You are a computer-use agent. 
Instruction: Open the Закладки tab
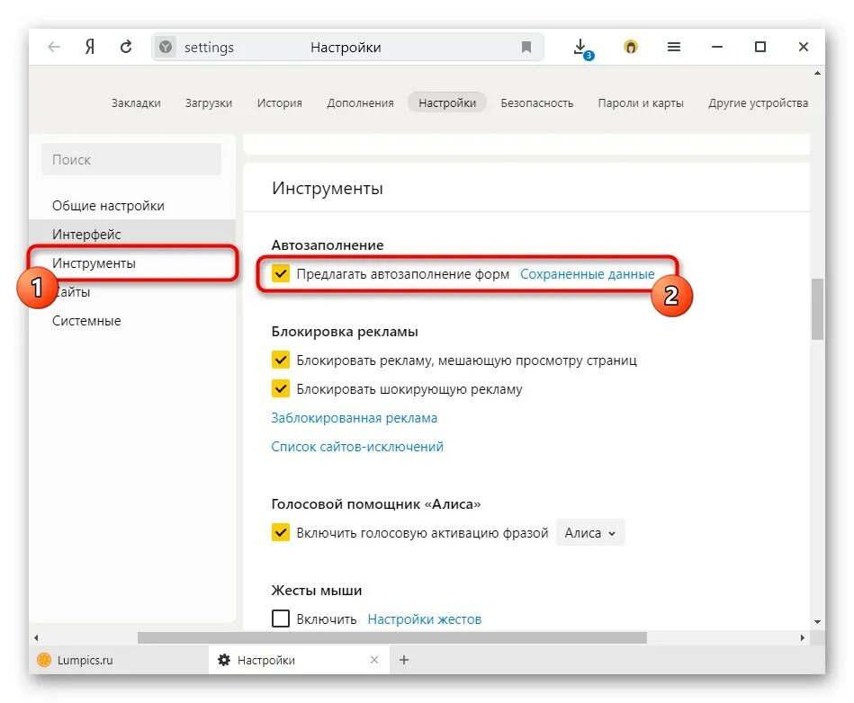coord(136,102)
